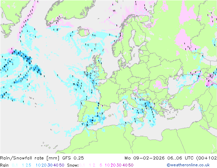This screenshot has width=217, height=168.
Task: Click the "11" snowfall value in the Norwegian Sea
Action: pos(114,11)
